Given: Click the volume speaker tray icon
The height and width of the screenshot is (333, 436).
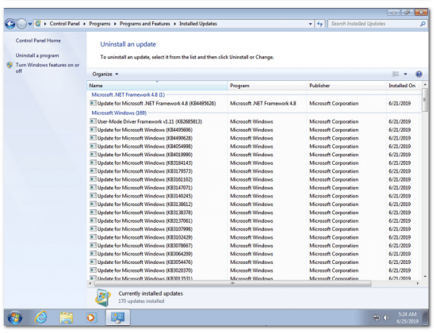Looking at the screenshot, I should click(386, 317).
